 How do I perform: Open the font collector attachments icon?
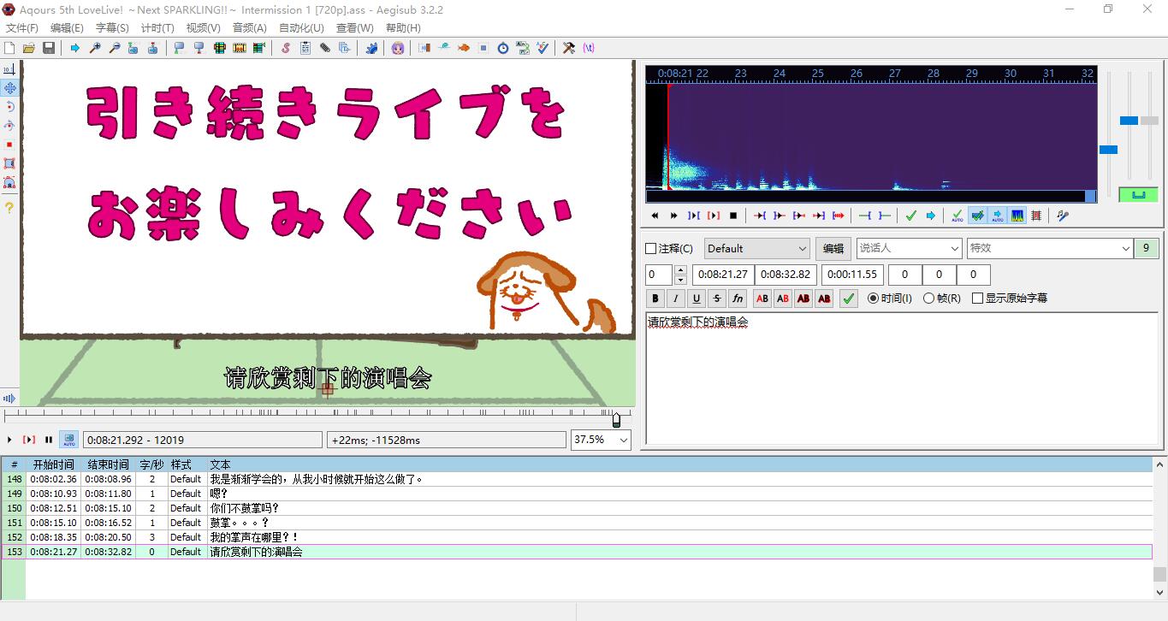(325, 48)
